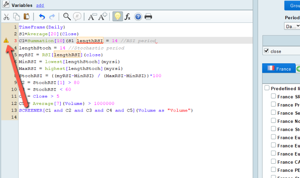Click the warning icon on line 3

pos(6,40)
